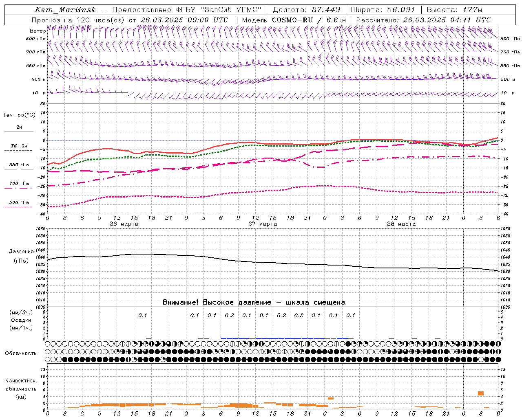Viewport: 522px width, 417px height.
Task: Click the Тем-ра(°C) temperature panel label
Action: (x=19, y=115)
